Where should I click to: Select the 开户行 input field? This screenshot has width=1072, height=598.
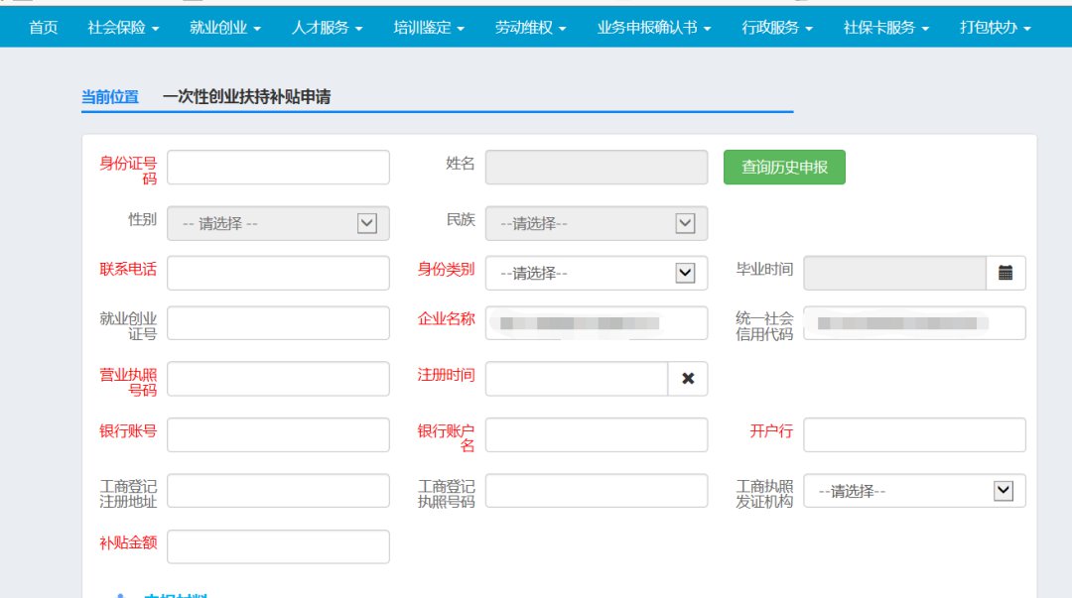point(913,434)
